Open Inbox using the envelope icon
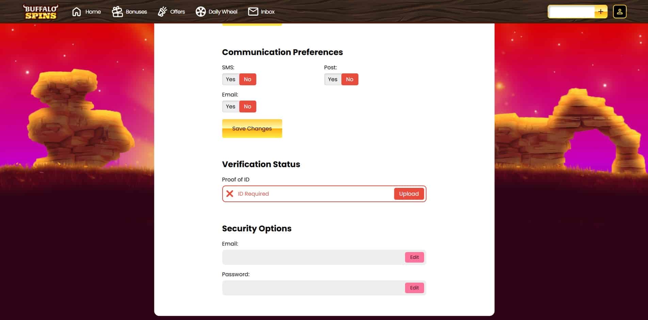The image size is (648, 320). 253,11
